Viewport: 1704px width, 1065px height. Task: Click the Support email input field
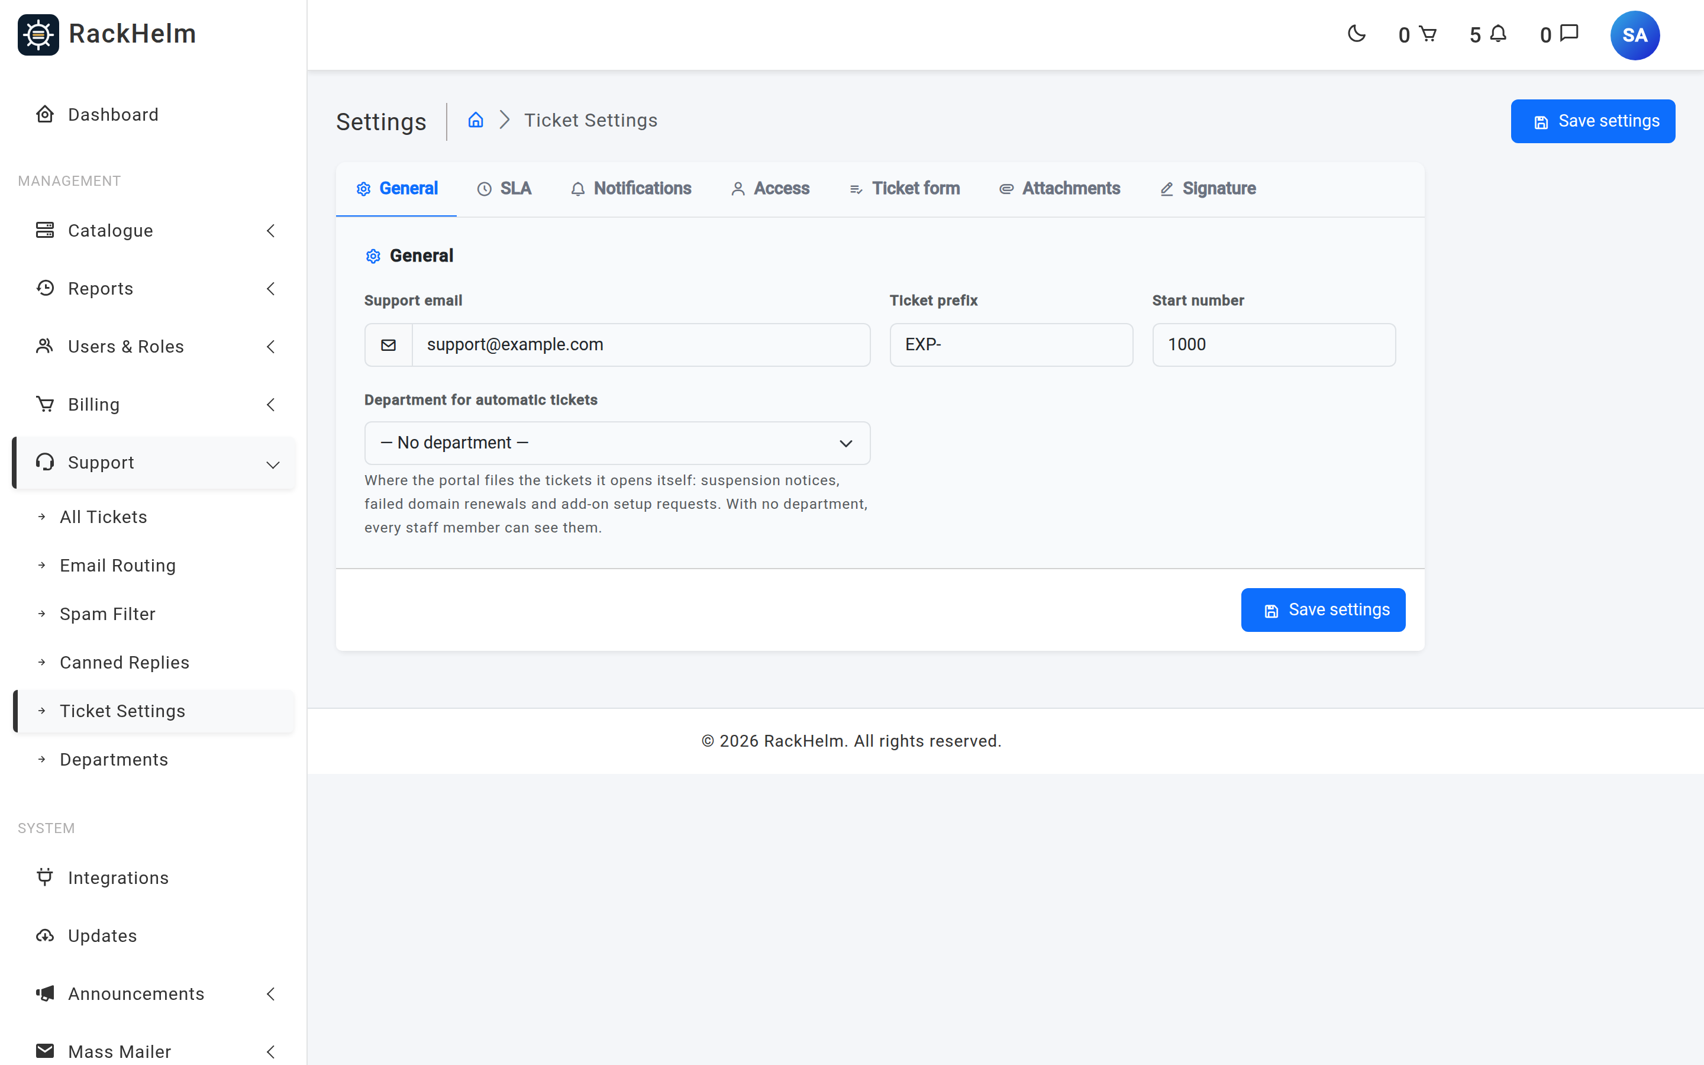tap(641, 345)
